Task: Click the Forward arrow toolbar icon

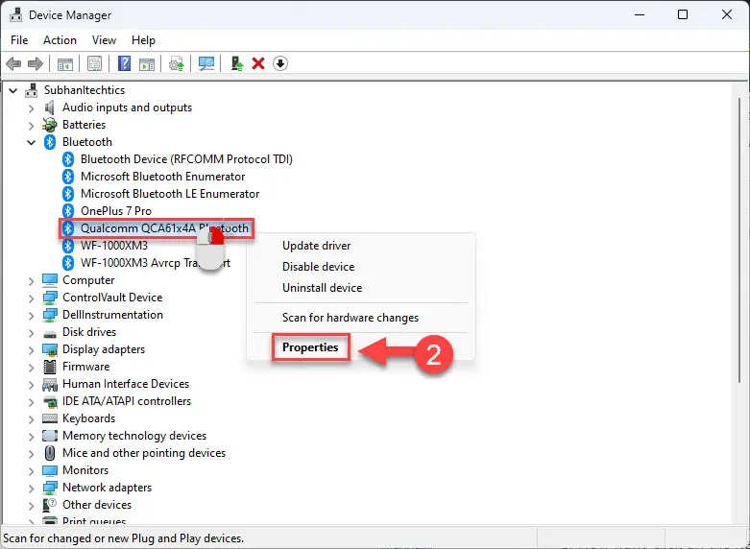Action: coord(36,63)
